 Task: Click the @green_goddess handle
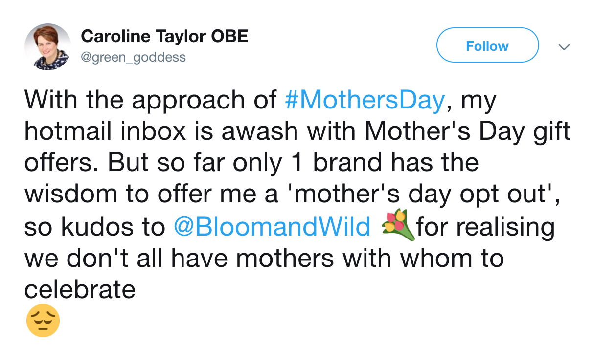click(x=133, y=57)
